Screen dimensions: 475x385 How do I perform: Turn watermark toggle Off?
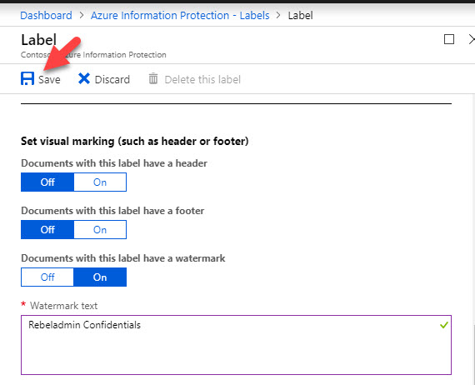[x=47, y=277]
